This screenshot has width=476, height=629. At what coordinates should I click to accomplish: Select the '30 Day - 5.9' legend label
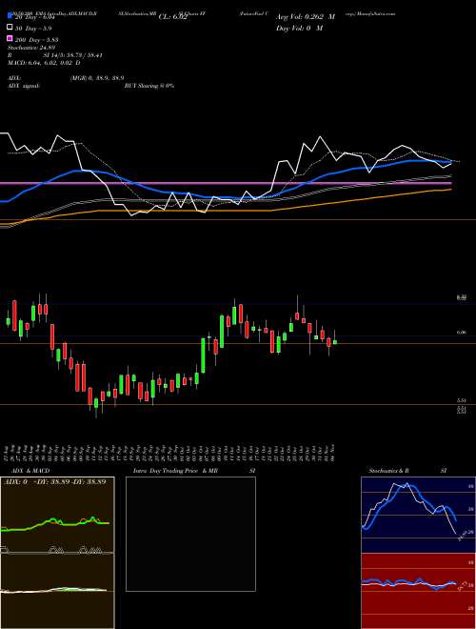pos(33,29)
